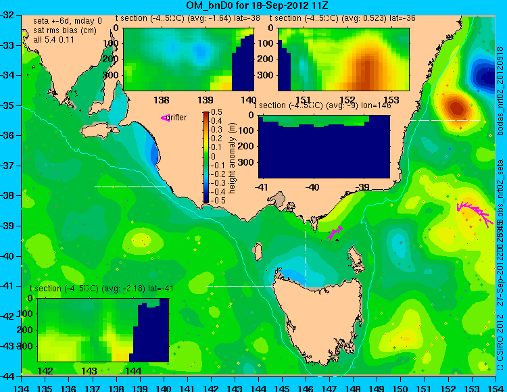
Task: Click the 146 longitude tick label on bottom axis
Action: pos(306,388)
